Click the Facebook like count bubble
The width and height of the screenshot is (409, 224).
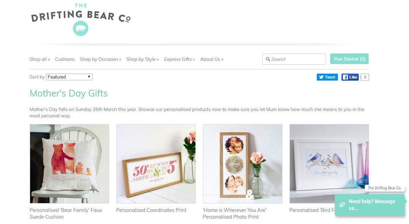pos(365,77)
